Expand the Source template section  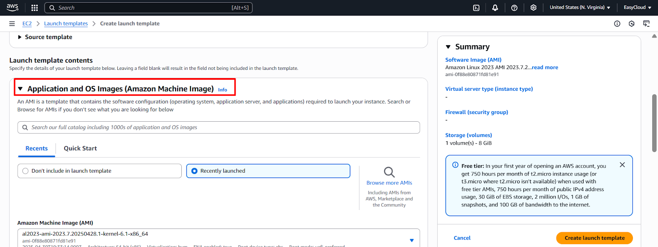coord(45,37)
